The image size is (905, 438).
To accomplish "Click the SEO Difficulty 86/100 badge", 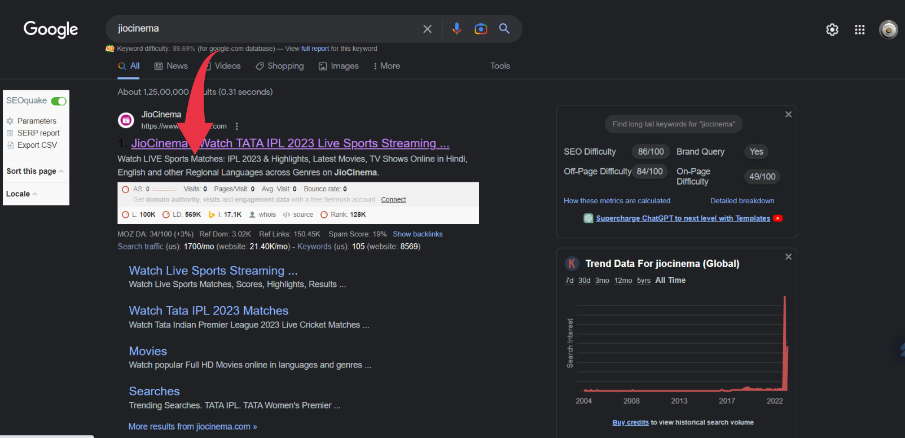I will (x=651, y=152).
